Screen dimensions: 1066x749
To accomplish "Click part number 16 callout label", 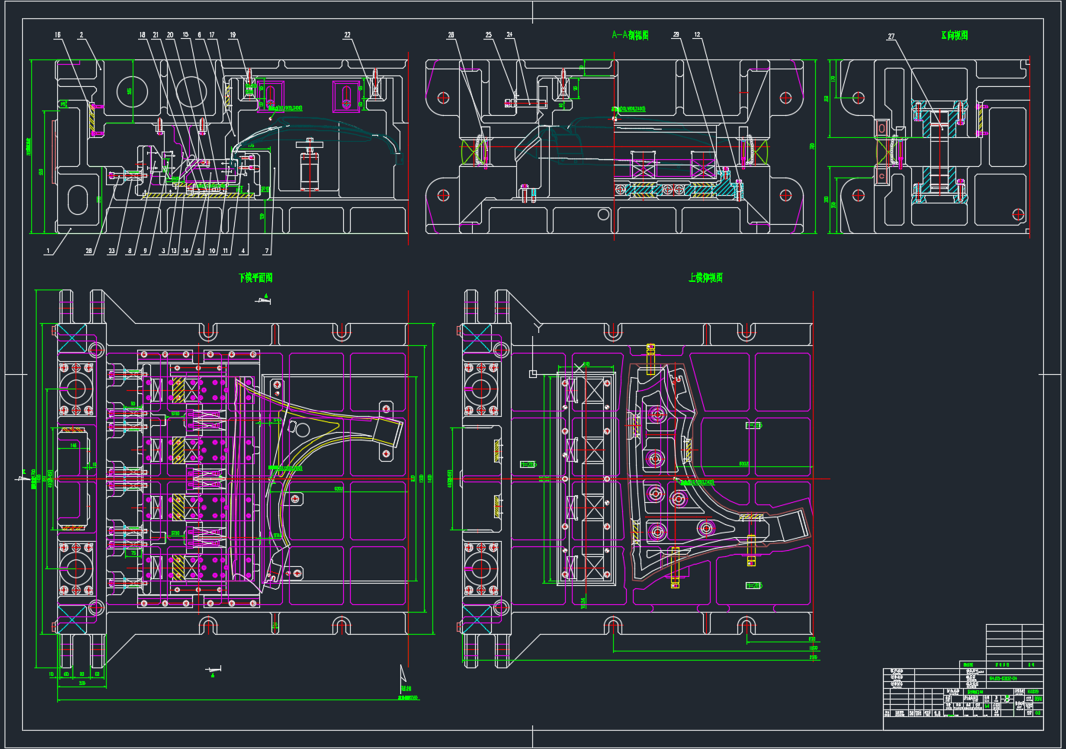I will point(57,35).
